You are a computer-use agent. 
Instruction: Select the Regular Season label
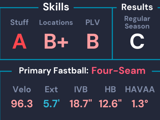click(137, 23)
